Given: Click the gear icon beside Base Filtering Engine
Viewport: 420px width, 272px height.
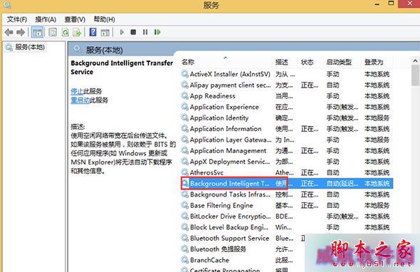Looking at the screenshot, I should point(184,205).
